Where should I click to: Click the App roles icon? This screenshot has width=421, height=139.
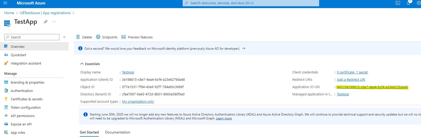coord(6,132)
